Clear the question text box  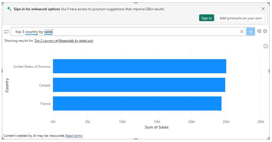point(242,32)
